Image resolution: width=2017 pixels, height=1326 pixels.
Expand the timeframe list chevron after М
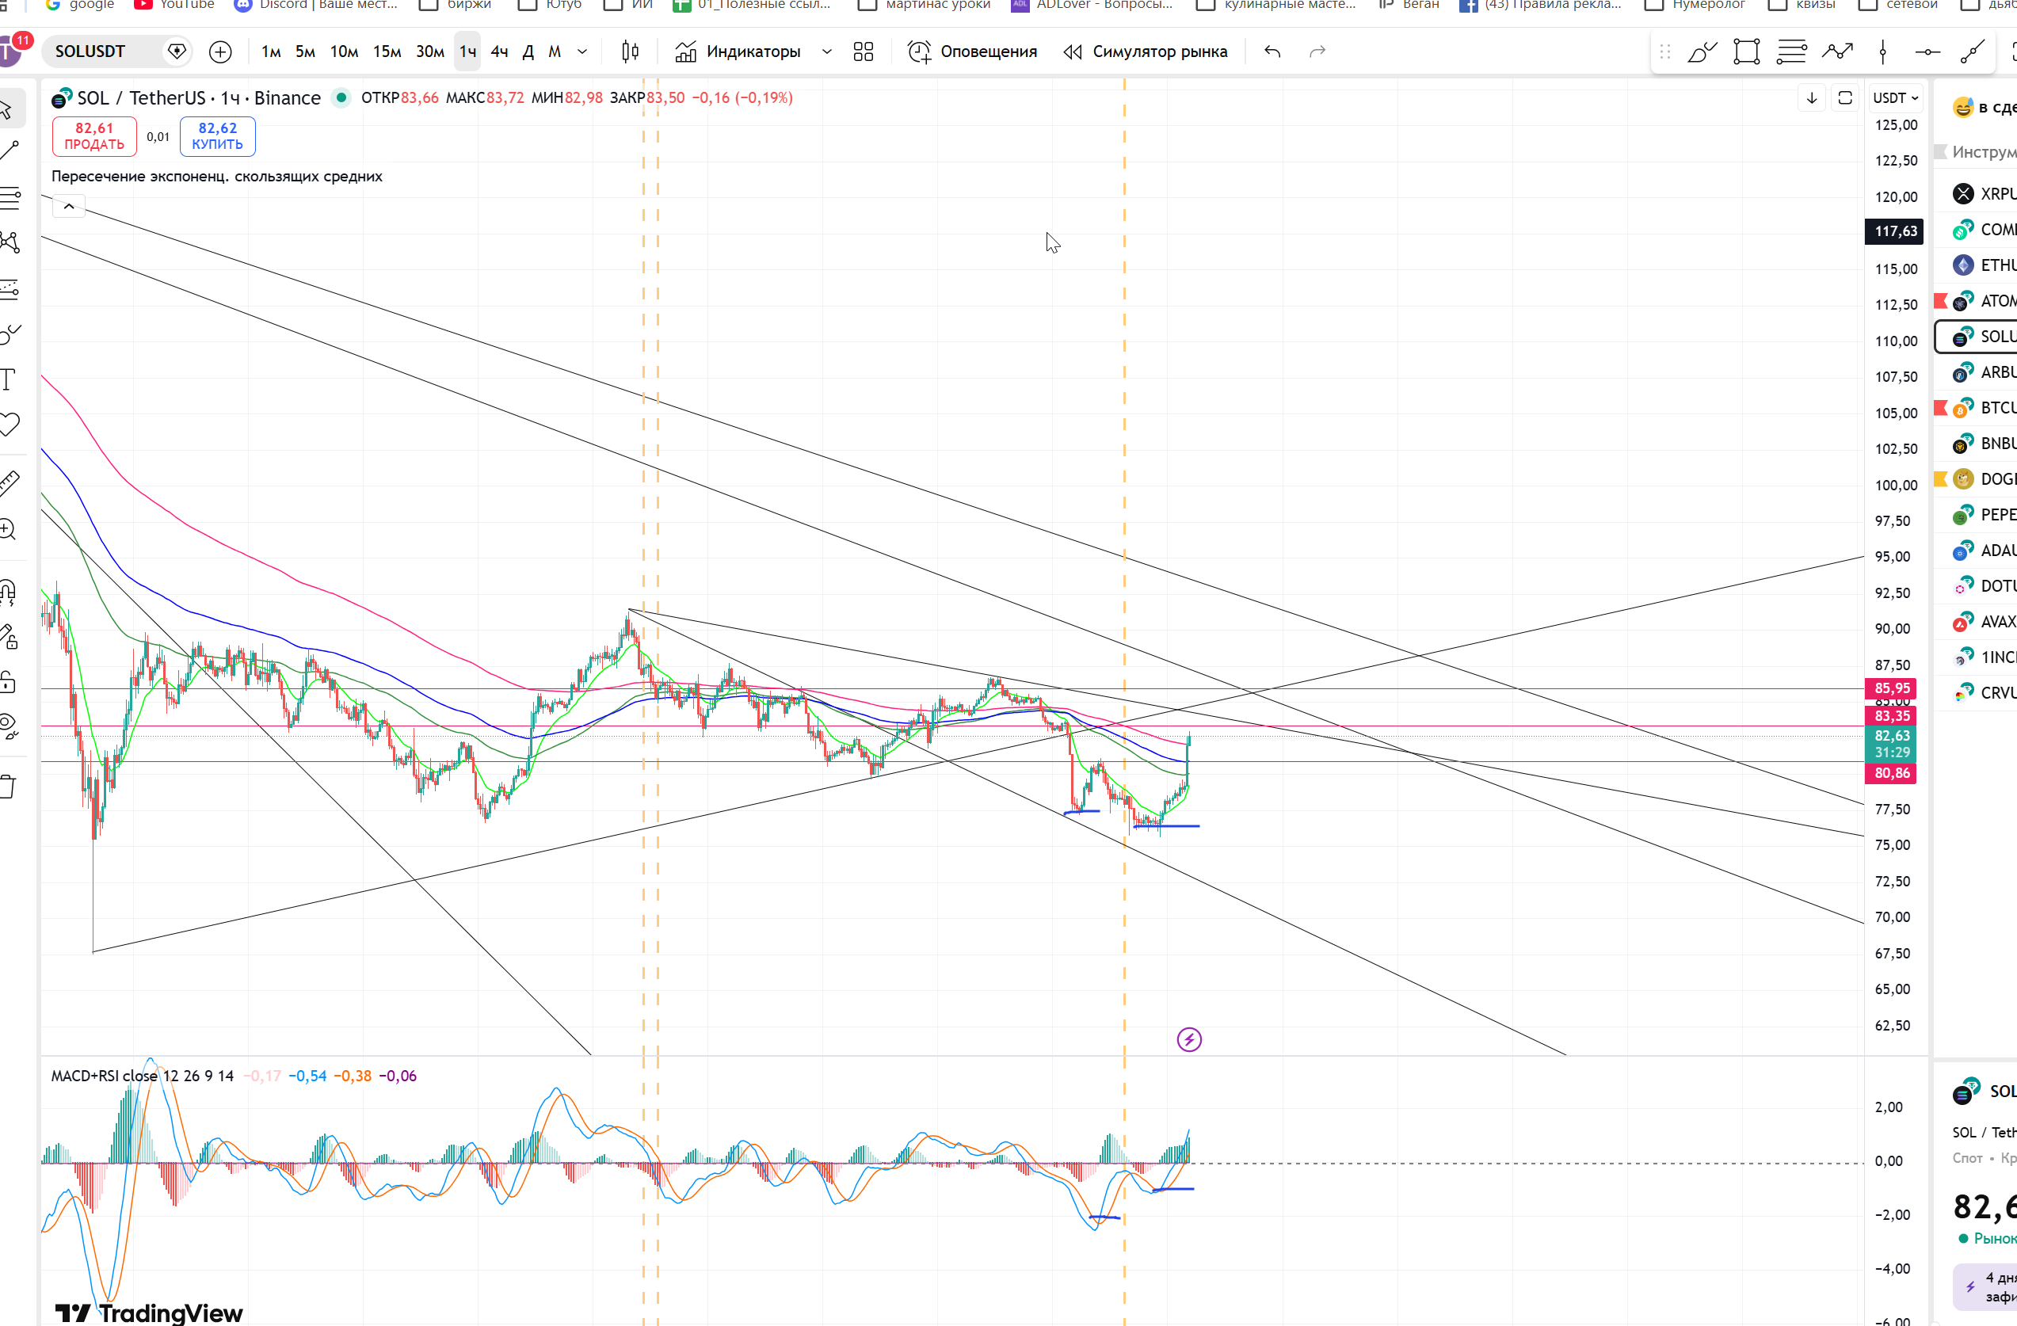[582, 51]
